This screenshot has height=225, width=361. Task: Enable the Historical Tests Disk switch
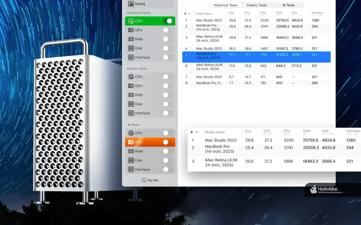click(168, 48)
